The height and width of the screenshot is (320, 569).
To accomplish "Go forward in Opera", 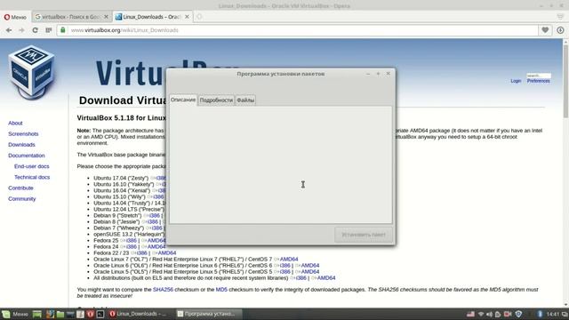I will tap(21, 30).
